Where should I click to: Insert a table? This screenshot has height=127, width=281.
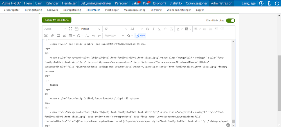point(70,36)
